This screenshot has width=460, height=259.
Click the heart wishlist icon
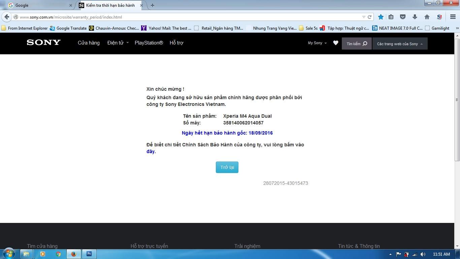pyautogui.click(x=336, y=43)
